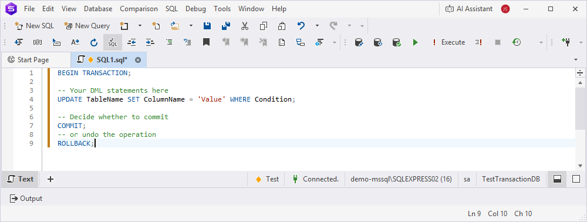Click the open file folder icon
Viewport: 587px width, 222px height.
click(175, 26)
